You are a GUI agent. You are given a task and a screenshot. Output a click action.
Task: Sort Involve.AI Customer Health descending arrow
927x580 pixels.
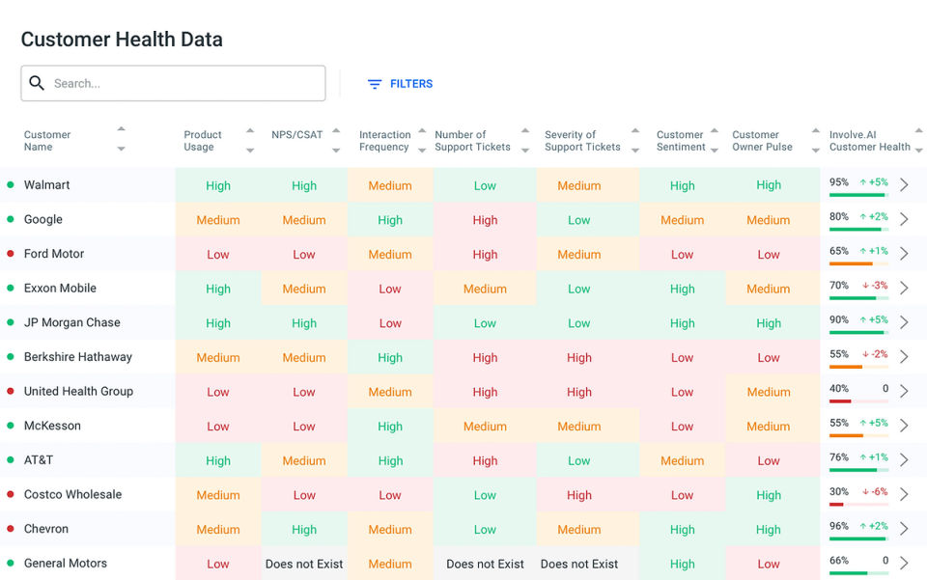(918, 150)
